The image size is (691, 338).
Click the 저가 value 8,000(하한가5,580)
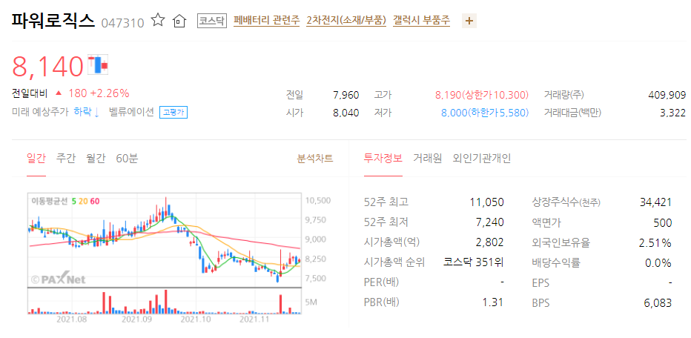pos(485,113)
